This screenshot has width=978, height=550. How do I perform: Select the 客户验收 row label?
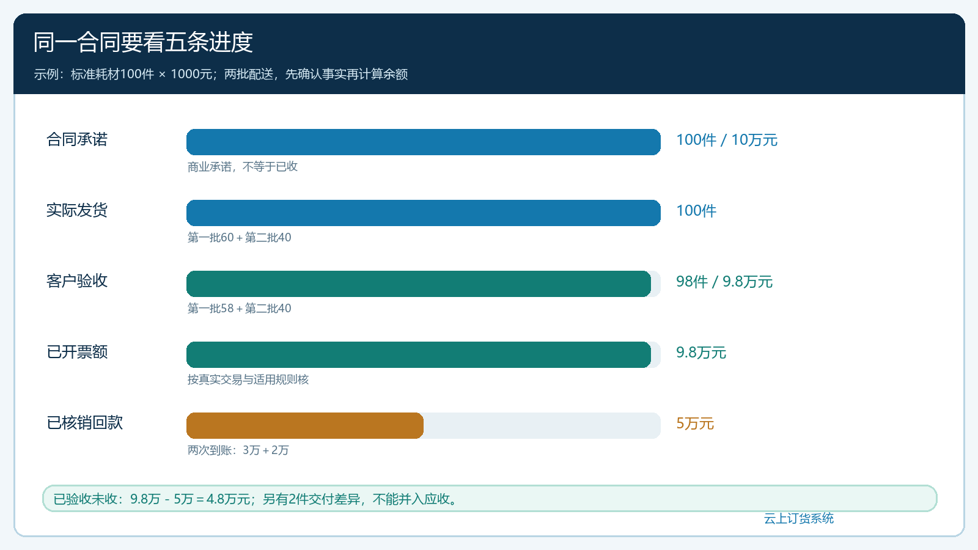77,280
